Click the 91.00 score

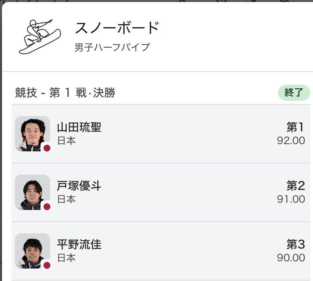(291, 200)
